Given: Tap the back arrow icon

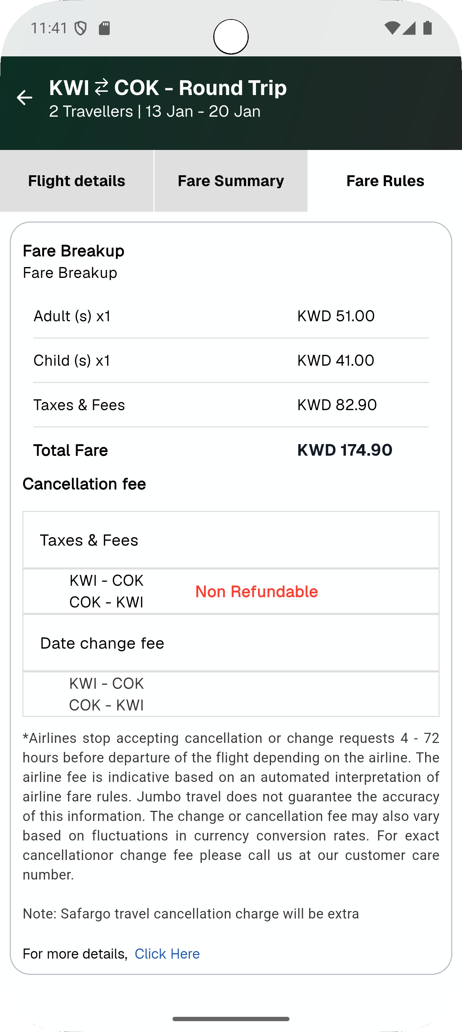Looking at the screenshot, I should [x=25, y=97].
